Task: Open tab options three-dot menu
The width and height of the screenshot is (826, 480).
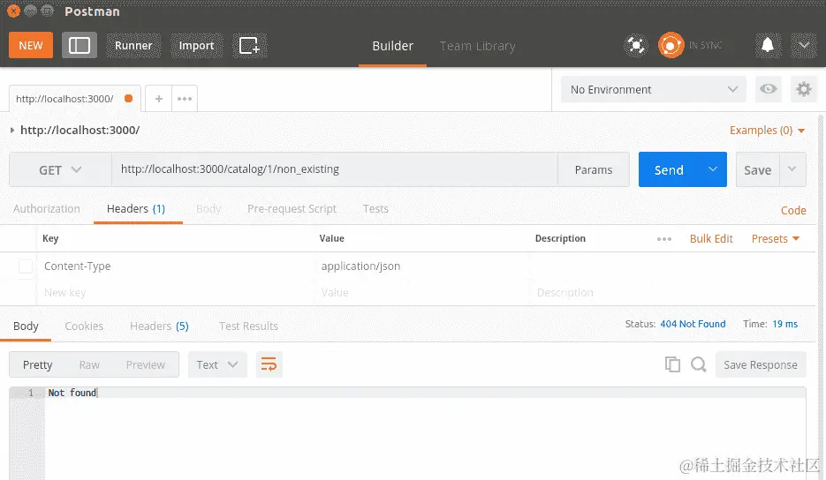Action: pyautogui.click(x=185, y=99)
